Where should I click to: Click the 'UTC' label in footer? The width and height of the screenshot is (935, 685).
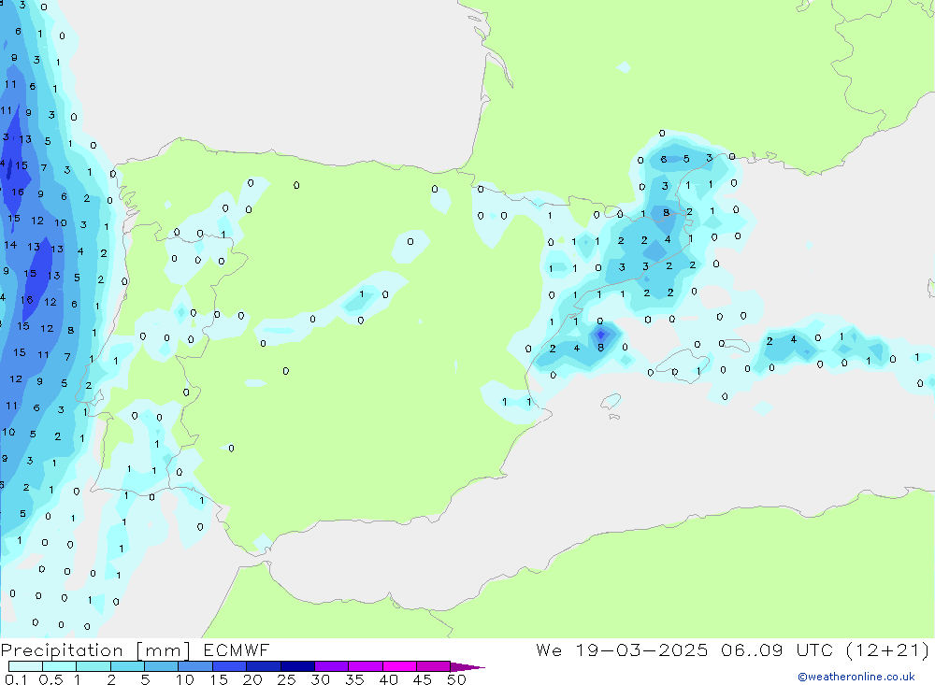[x=814, y=649]
